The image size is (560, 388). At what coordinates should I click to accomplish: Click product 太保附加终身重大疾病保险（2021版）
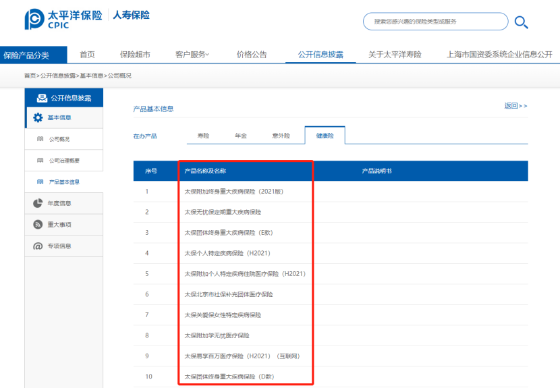(x=234, y=192)
